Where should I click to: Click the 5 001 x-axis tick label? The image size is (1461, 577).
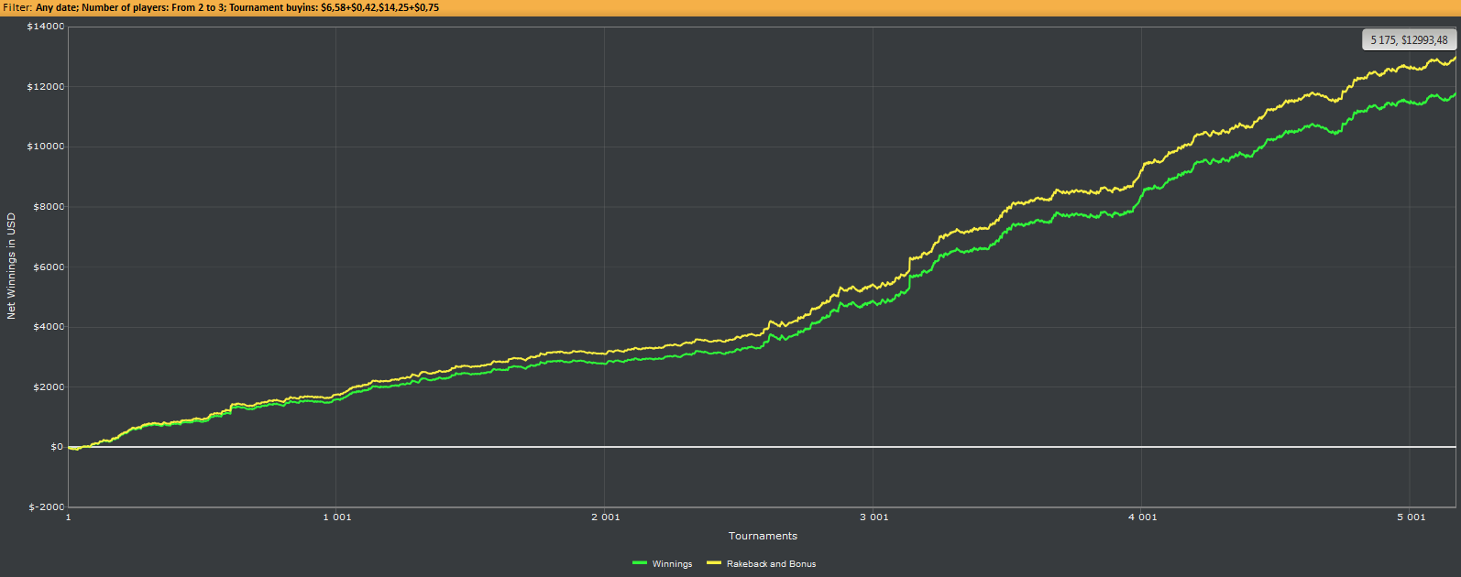[x=1411, y=517]
